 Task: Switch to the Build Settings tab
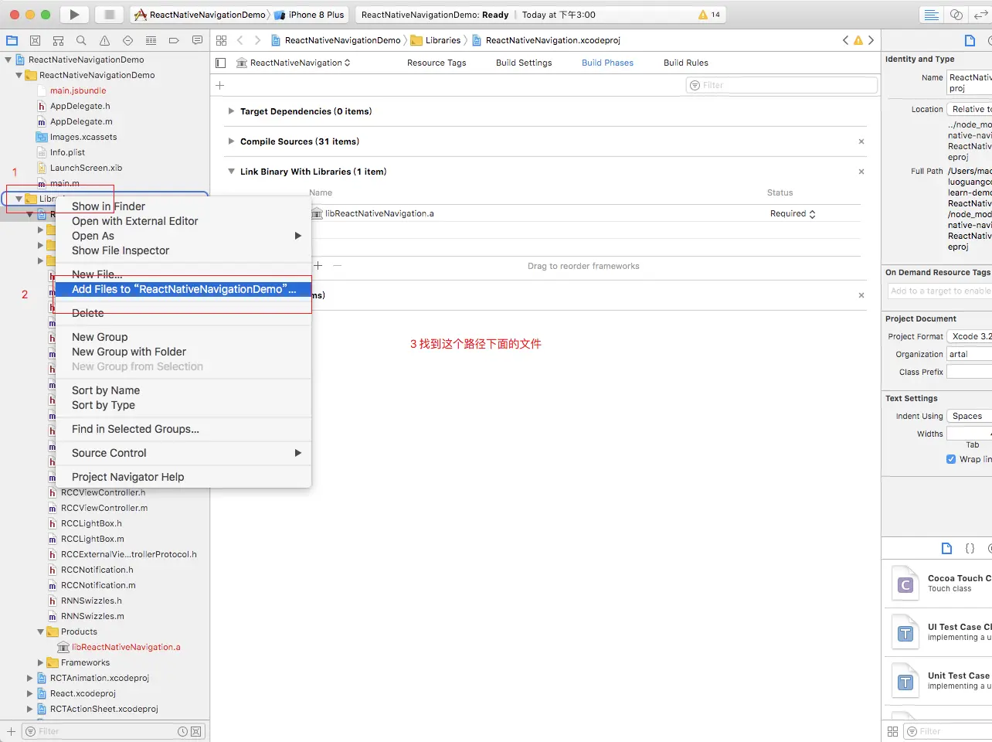(524, 63)
